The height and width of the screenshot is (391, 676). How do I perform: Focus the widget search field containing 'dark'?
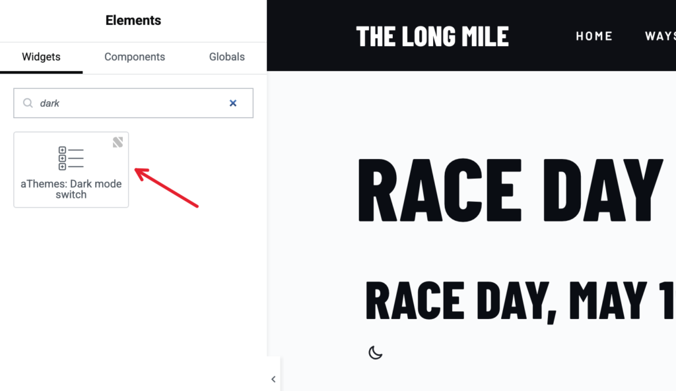tap(133, 103)
